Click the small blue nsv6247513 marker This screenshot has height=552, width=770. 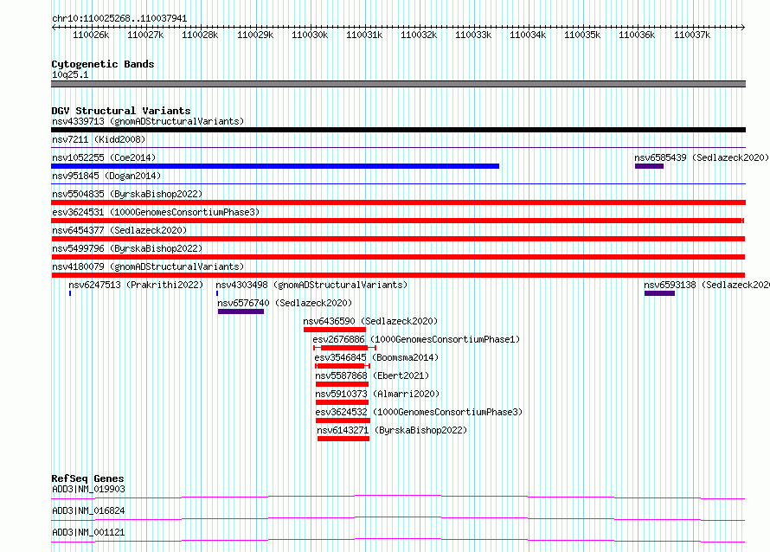(x=70, y=293)
